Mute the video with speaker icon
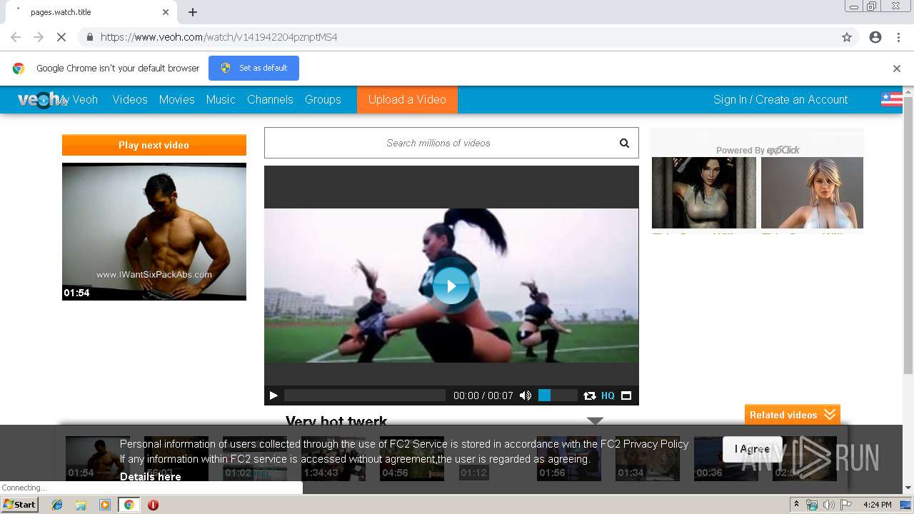 click(x=526, y=395)
